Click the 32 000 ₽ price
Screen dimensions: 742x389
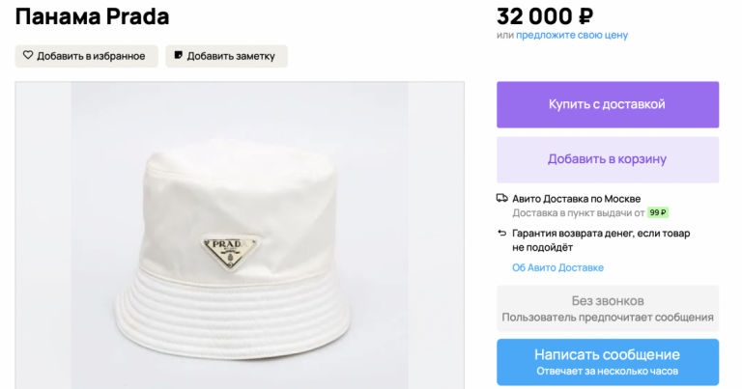coord(545,16)
